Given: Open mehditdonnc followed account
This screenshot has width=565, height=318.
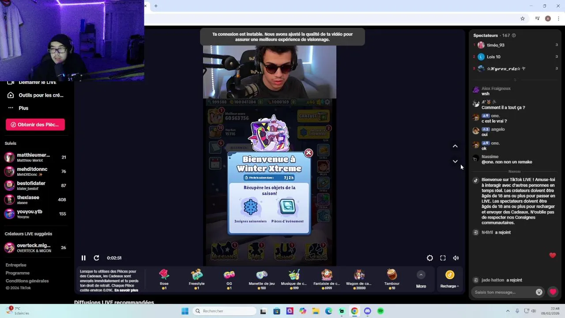Looking at the screenshot, I should [35, 171].
